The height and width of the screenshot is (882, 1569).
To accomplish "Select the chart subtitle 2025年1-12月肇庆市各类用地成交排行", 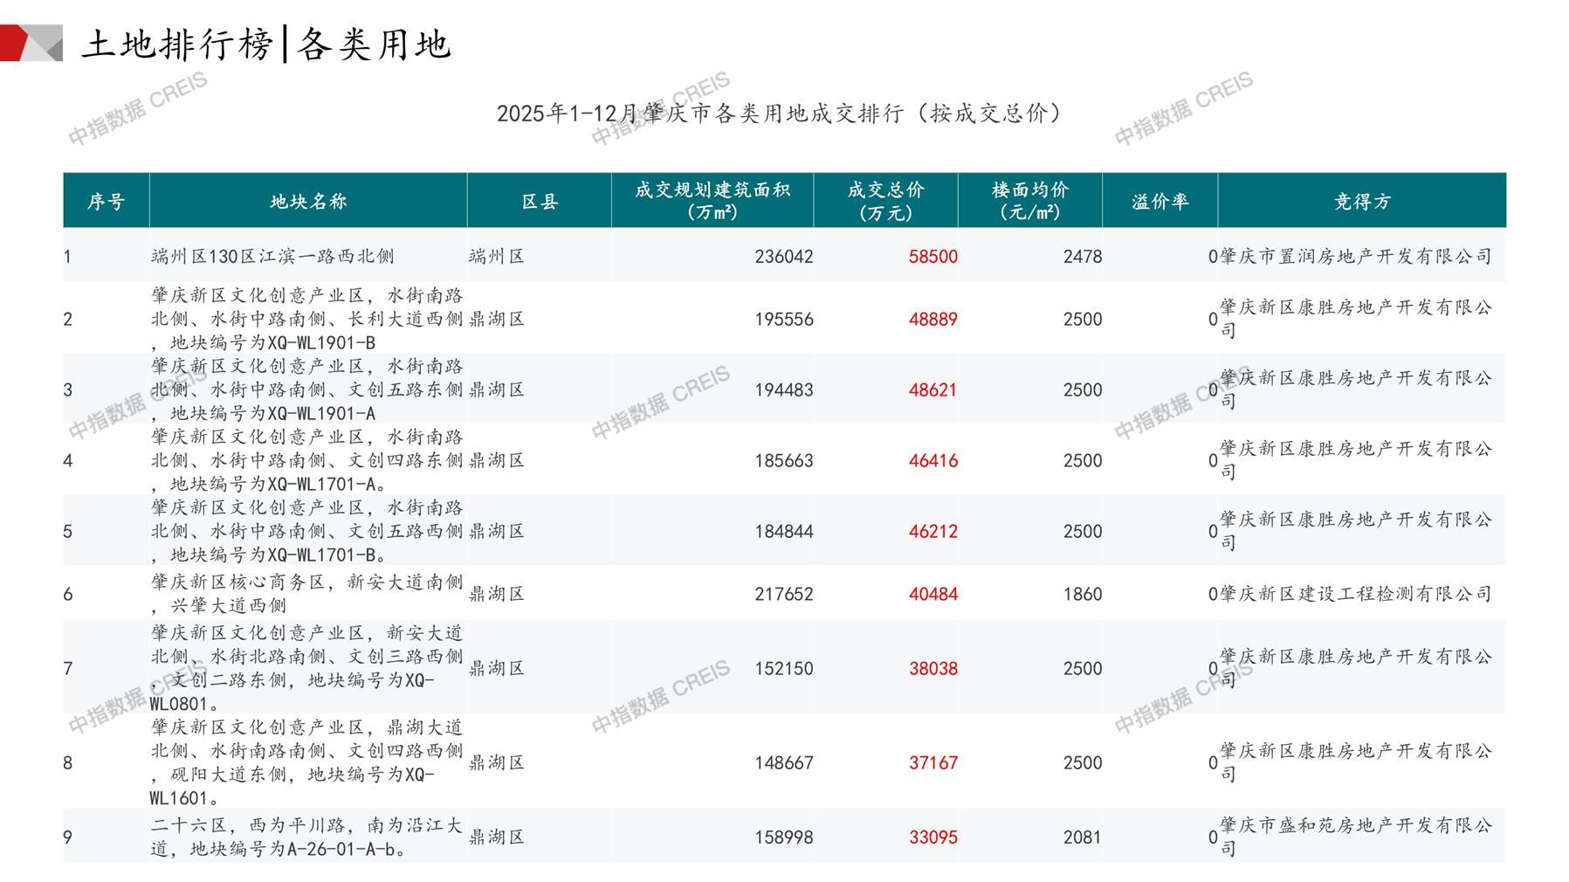I will click(779, 114).
